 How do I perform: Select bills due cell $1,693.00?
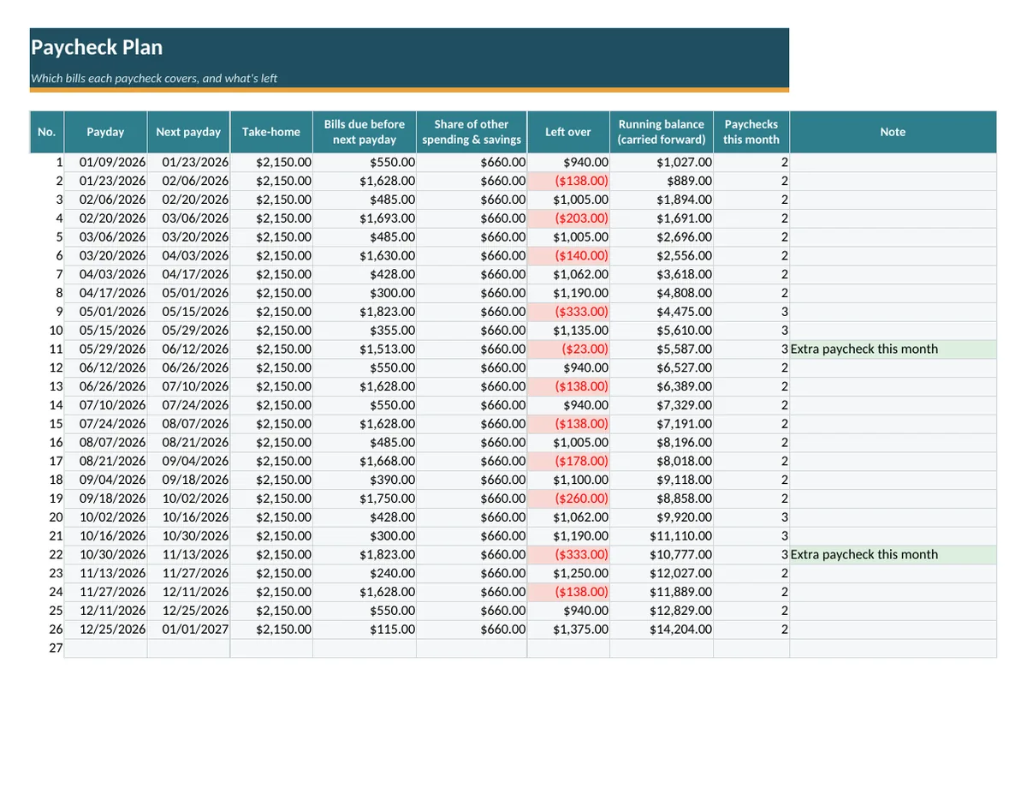coord(365,218)
